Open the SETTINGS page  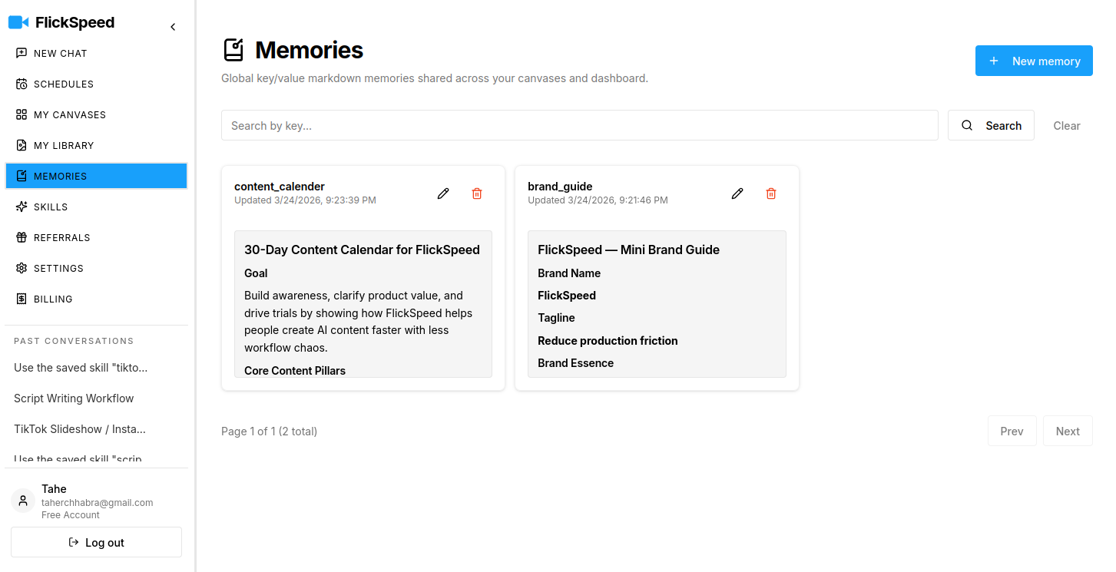pos(96,268)
